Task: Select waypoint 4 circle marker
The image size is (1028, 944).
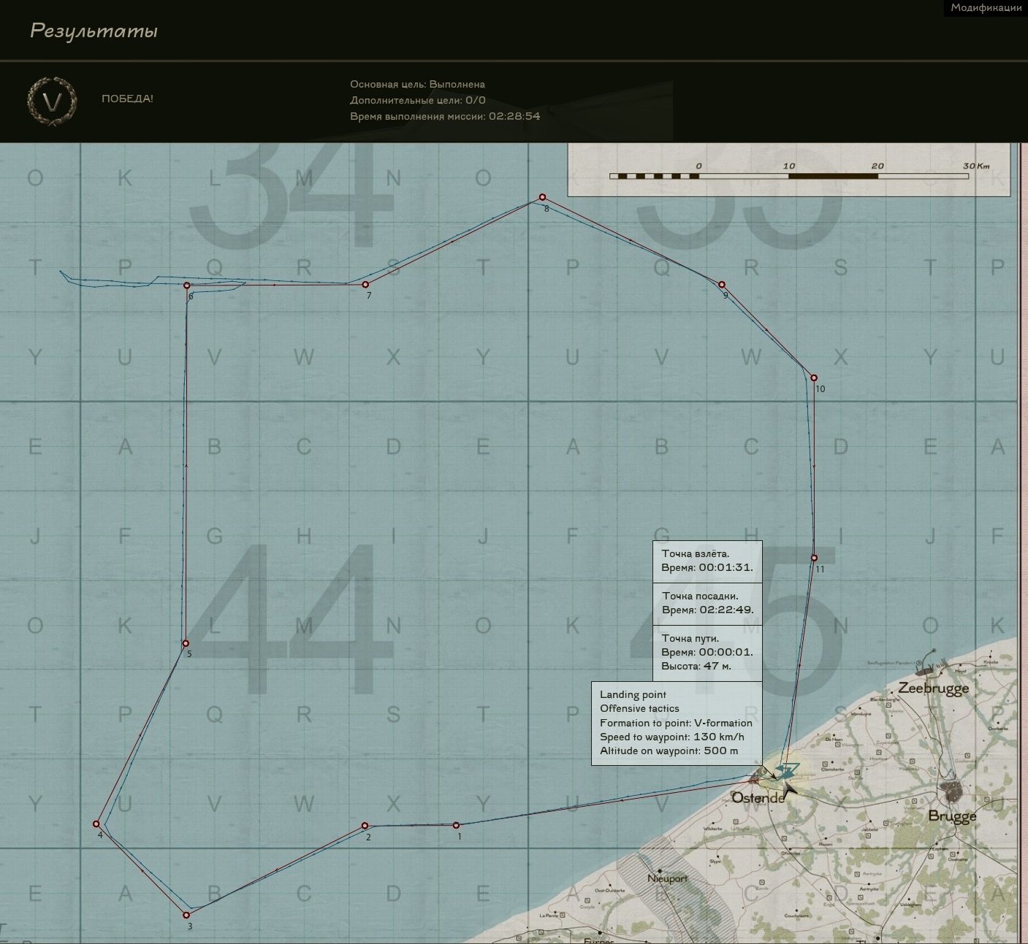Action: tap(96, 824)
